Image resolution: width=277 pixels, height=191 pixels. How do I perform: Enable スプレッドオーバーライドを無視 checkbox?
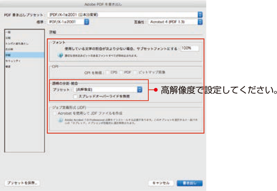(x=75, y=96)
